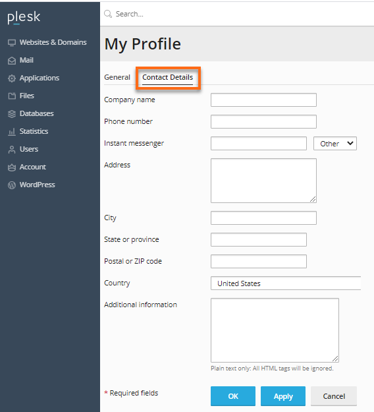The width and height of the screenshot is (374, 412).
Task: Click the Websites & Domains monitor icon
Action: pyautogui.click(x=12, y=43)
